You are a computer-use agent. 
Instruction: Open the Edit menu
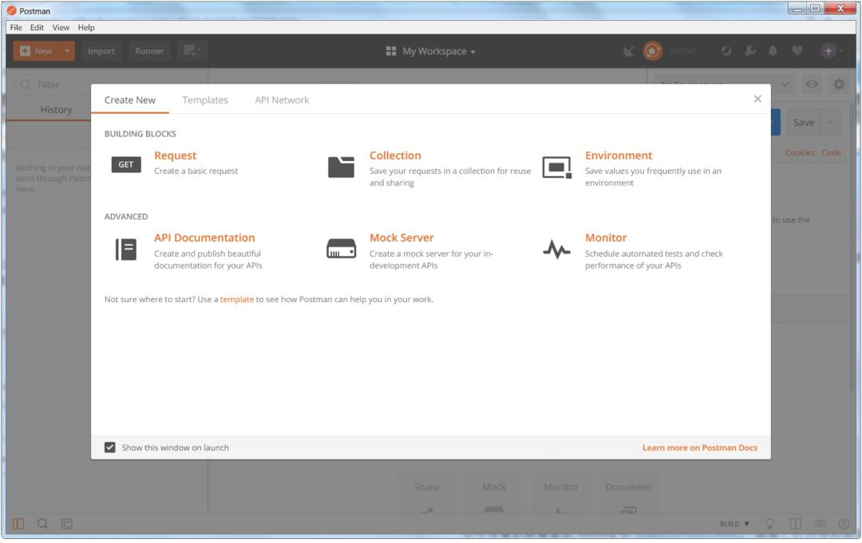pos(37,27)
